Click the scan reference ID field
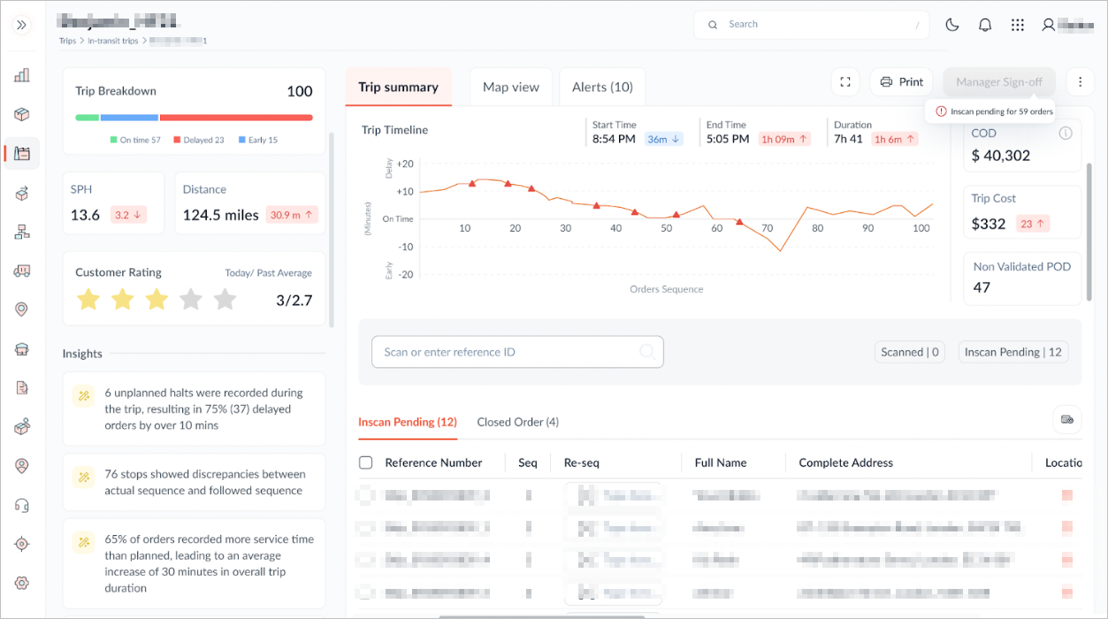Screen dimensions: 1108x619 (517, 352)
